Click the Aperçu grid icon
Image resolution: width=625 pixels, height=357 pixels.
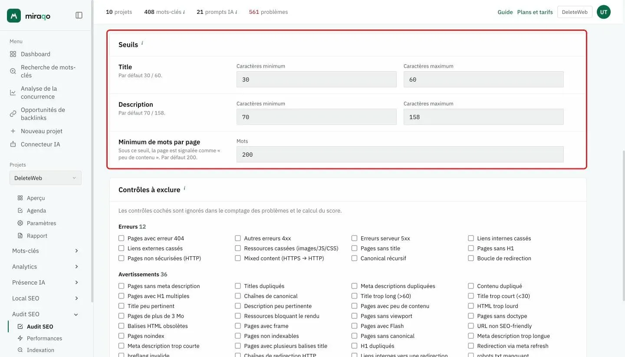[x=20, y=198]
